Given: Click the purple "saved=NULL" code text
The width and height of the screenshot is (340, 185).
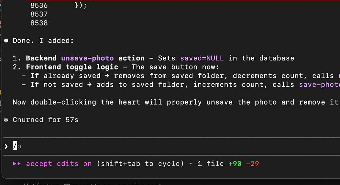Looking at the screenshot, I should 202,58.
